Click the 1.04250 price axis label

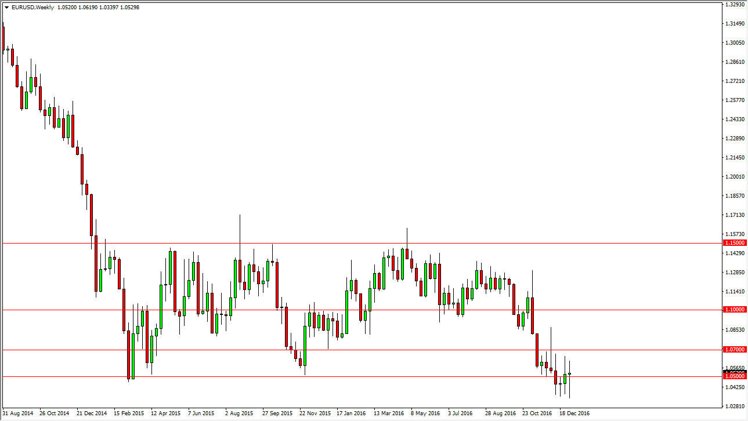pos(735,387)
